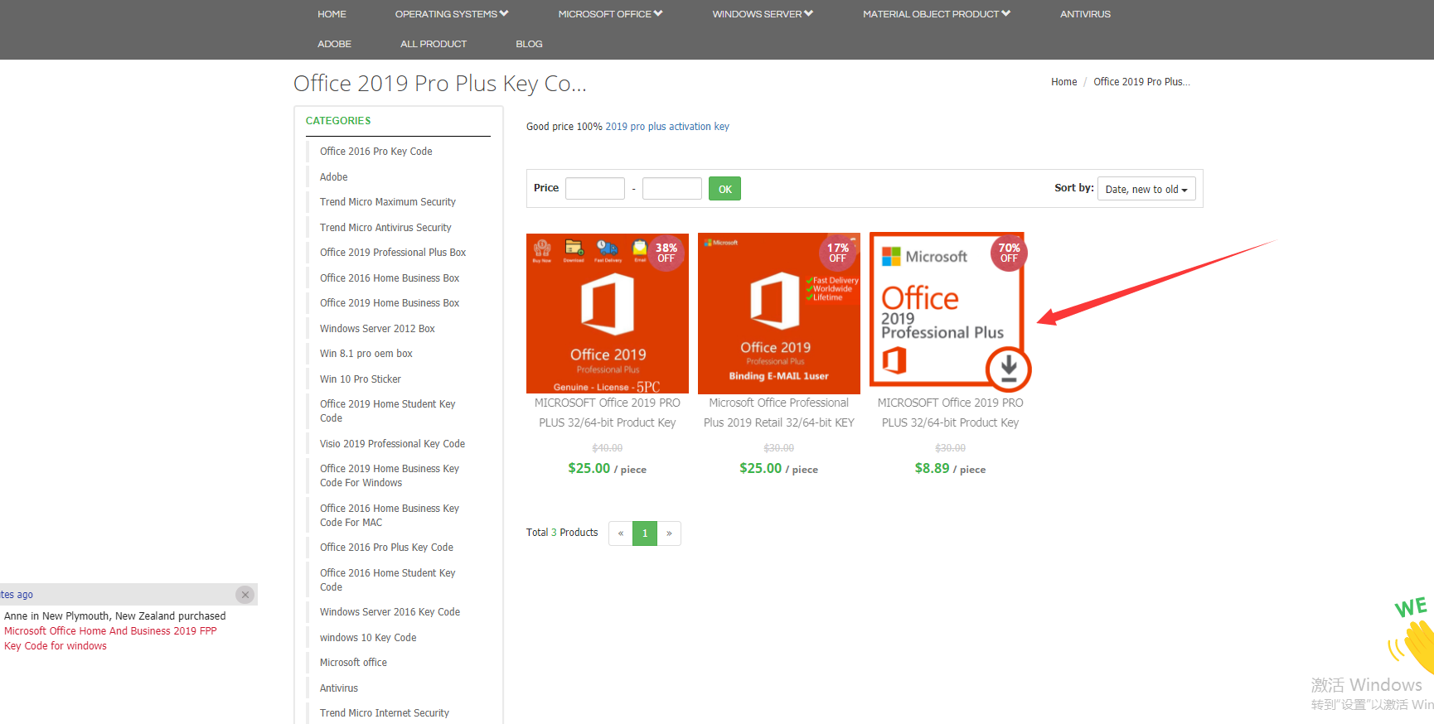Open Office 2019 Home Student Key Code category
The image size is (1434, 724).
click(x=388, y=411)
